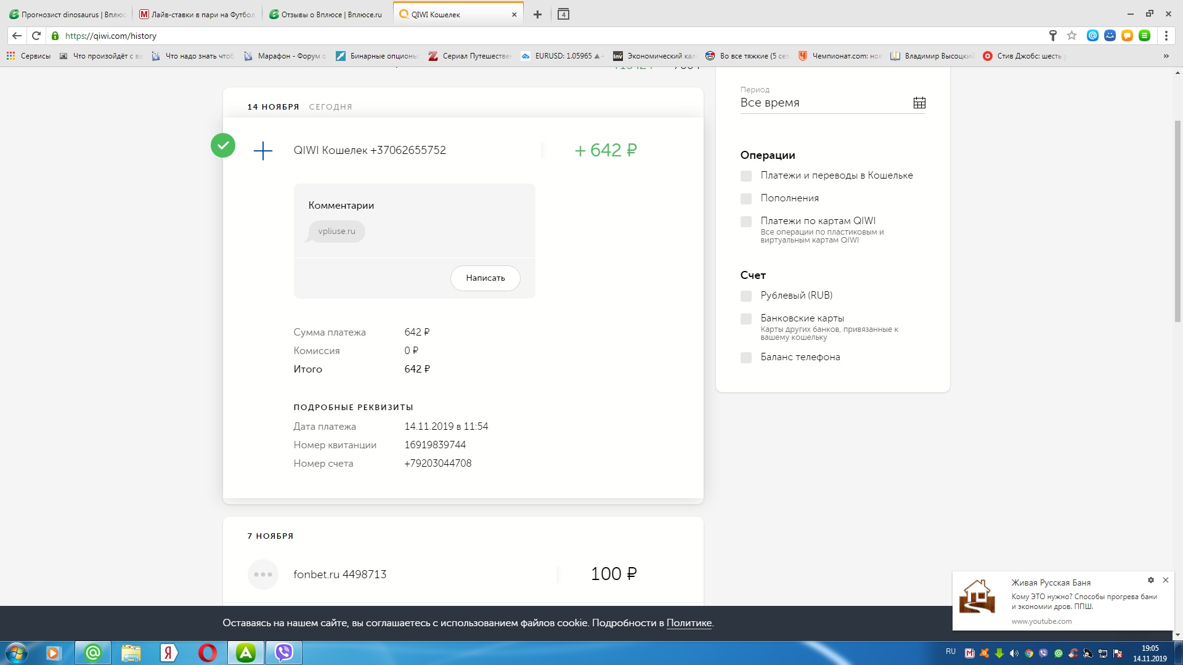Click the green success checkmark icon
This screenshot has height=665, width=1183.
tap(223, 145)
